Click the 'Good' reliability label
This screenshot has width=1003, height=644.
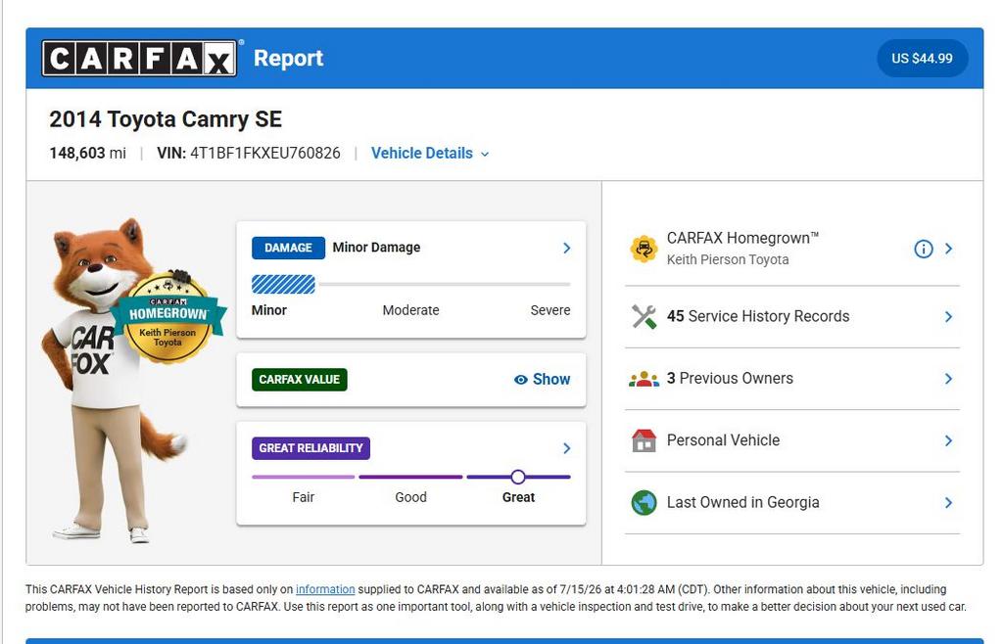[410, 497]
